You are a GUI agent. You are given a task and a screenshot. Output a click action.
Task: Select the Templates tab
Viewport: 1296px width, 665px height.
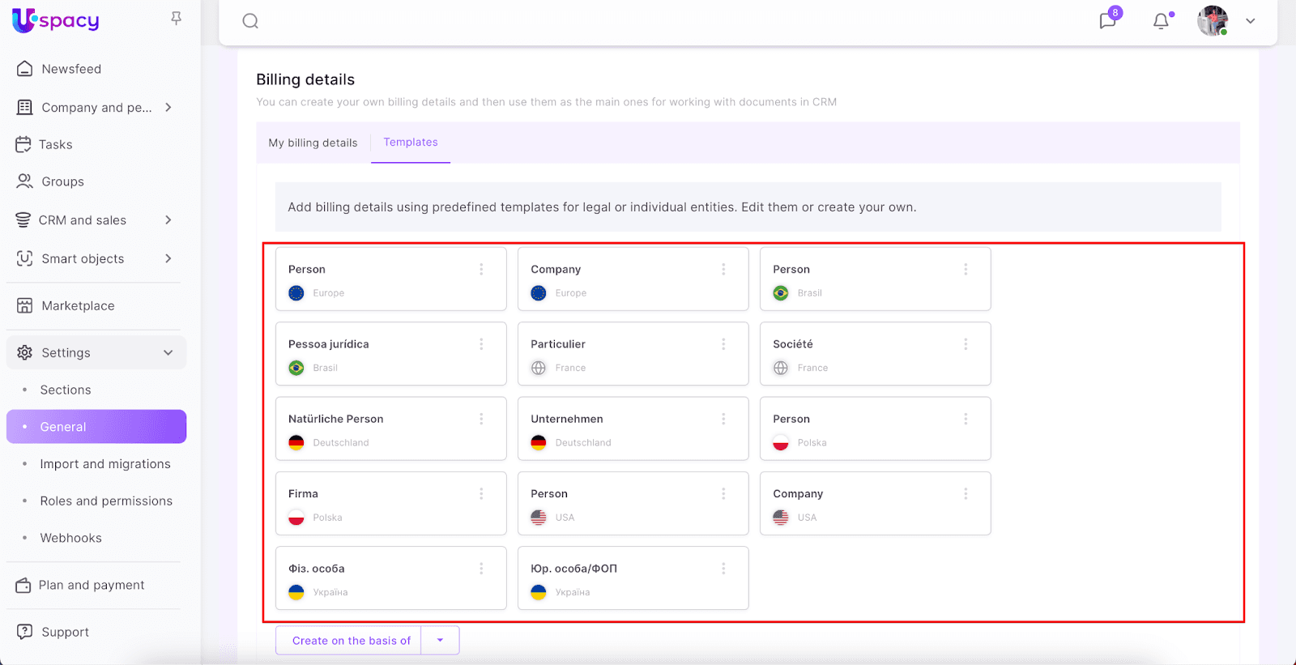[411, 143]
